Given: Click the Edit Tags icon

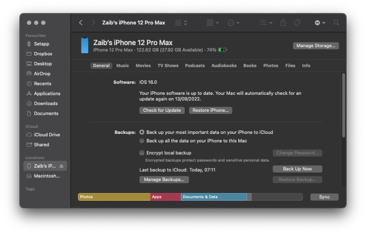Looking at the screenshot, I should [x=297, y=23].
